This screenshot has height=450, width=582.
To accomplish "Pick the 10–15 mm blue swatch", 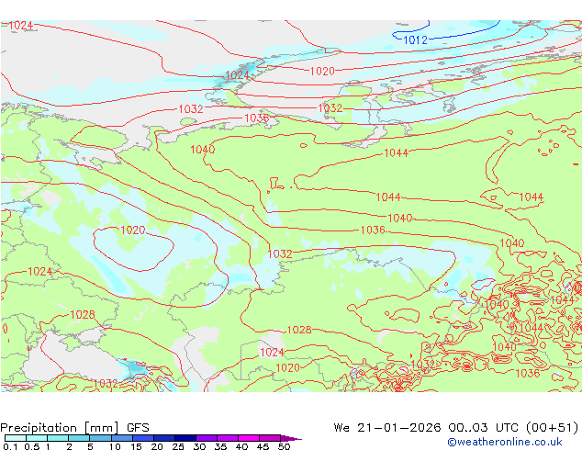I will (122, 438).
